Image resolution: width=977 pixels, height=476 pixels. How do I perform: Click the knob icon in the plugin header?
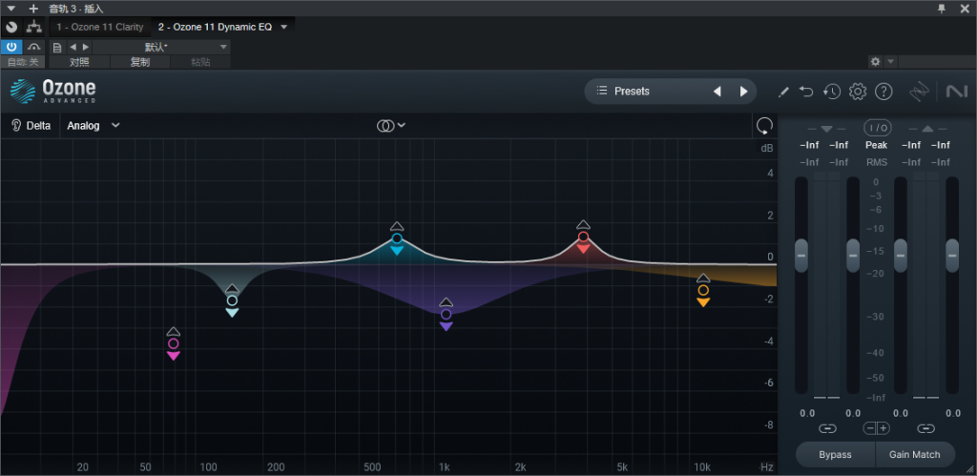11,27
